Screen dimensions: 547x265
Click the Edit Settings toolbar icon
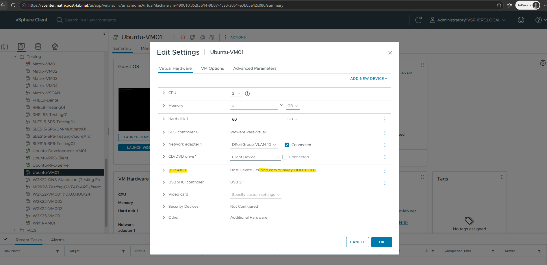pyautogui.click(x=203, y=37)
